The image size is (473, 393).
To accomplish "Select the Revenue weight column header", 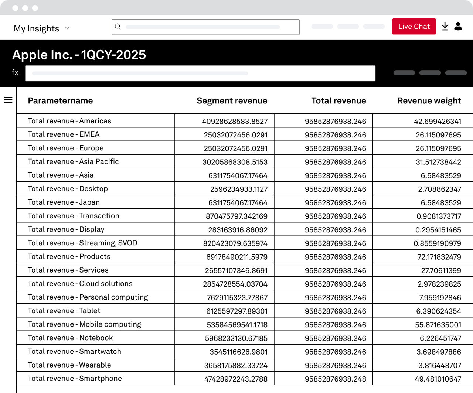I will pos(429,101).
